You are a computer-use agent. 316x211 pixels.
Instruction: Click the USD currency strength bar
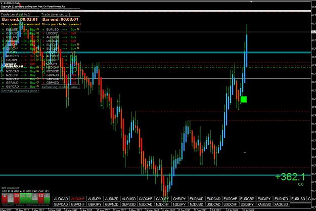click(x=4, y=198)
